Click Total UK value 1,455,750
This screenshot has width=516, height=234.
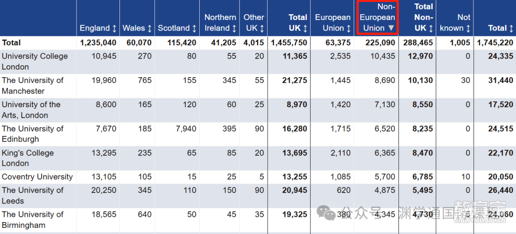point(289,43)
